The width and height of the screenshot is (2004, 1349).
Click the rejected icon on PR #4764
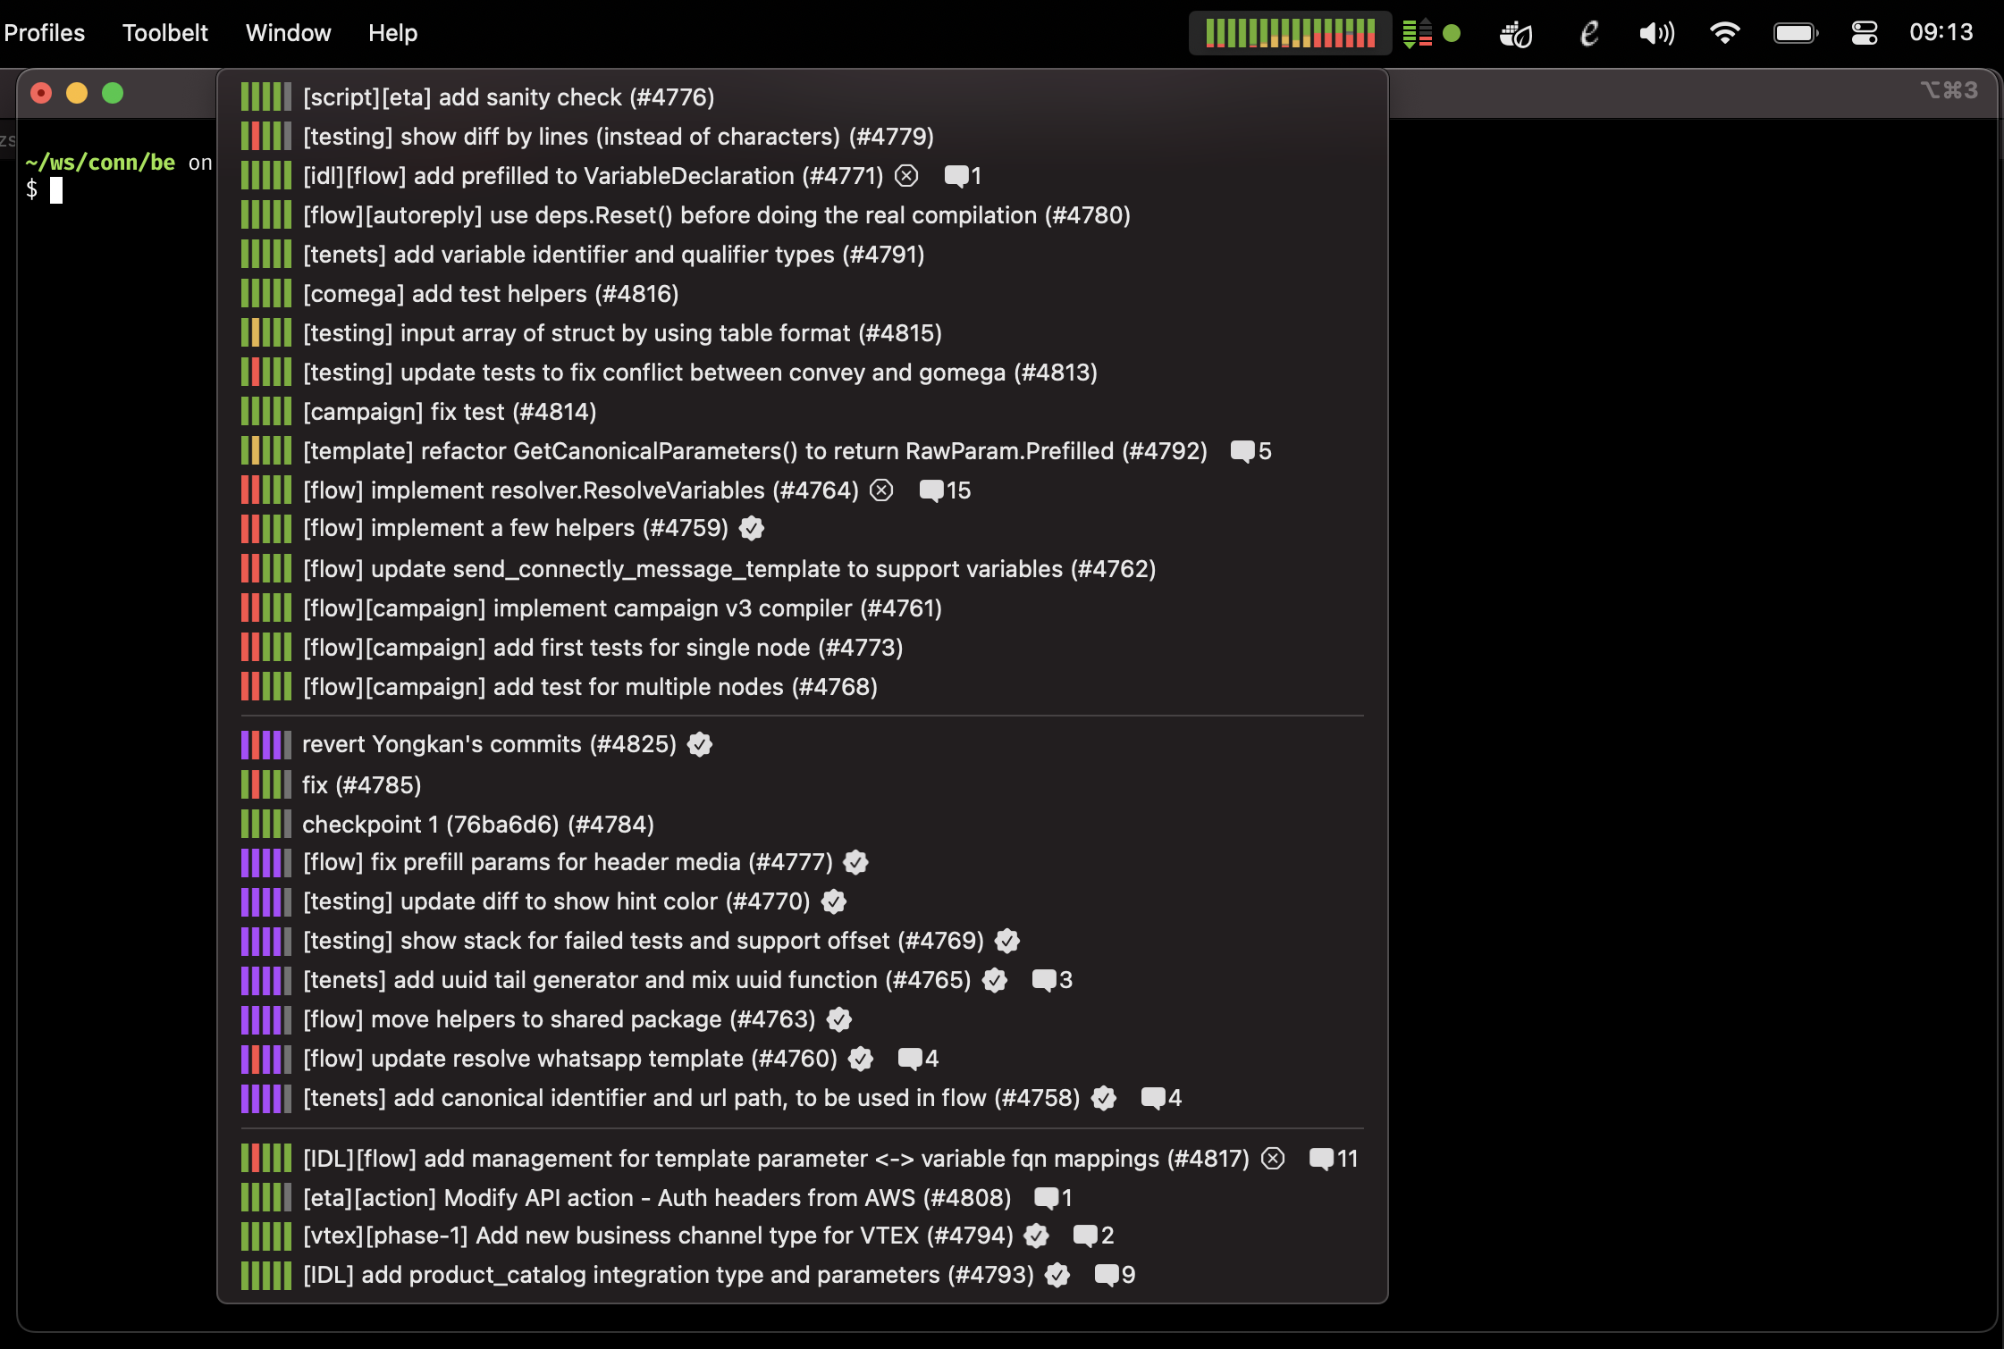pyautogui.click(x=881, y=490)
